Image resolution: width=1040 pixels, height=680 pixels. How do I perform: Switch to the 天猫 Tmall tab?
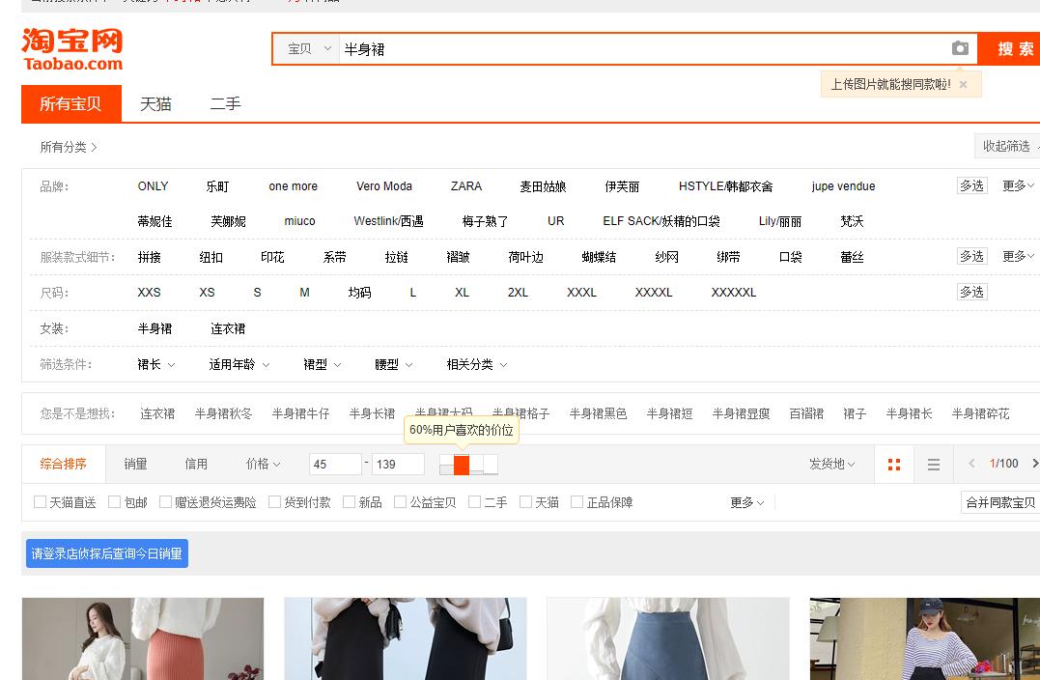[155, 103]
